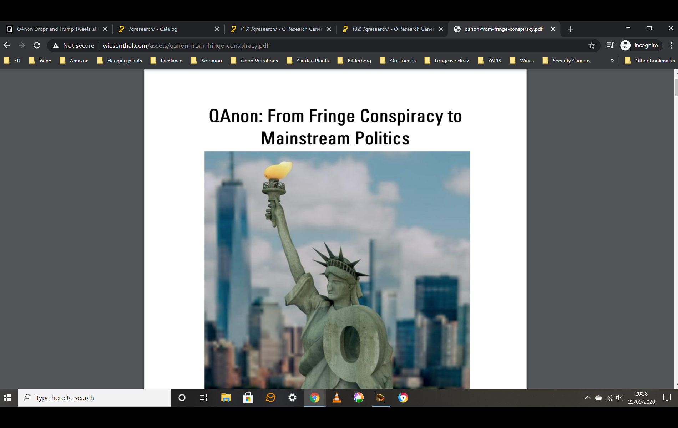This screenshot has height=428, width=678.
Task: Open a new tab with plus
Action: (x=571, y=29)
